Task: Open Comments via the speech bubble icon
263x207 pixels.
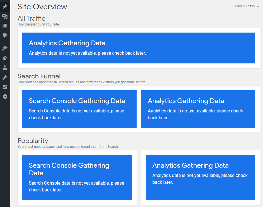Action: coord(5,35)
